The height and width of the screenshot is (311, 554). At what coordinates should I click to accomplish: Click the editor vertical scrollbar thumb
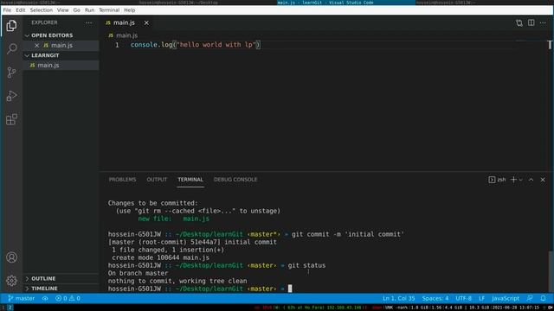[550, 45]
